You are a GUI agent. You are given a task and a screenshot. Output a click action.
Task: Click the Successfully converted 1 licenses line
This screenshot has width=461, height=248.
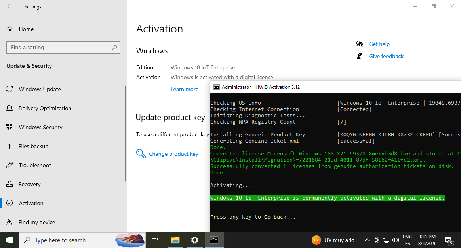332,166
